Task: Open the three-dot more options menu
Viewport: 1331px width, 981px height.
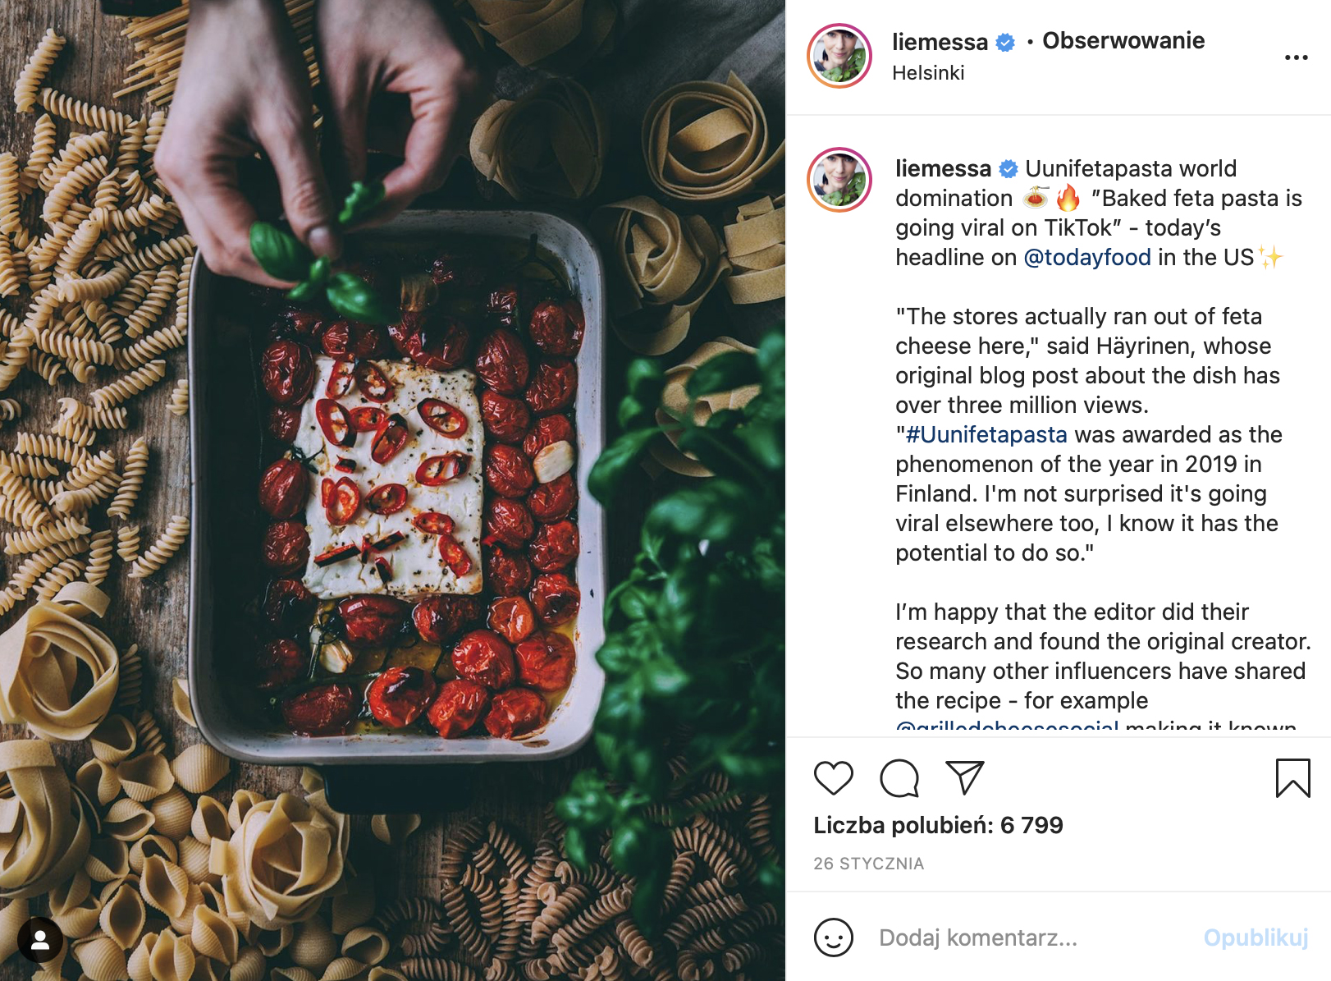Action: [1296, 57]
